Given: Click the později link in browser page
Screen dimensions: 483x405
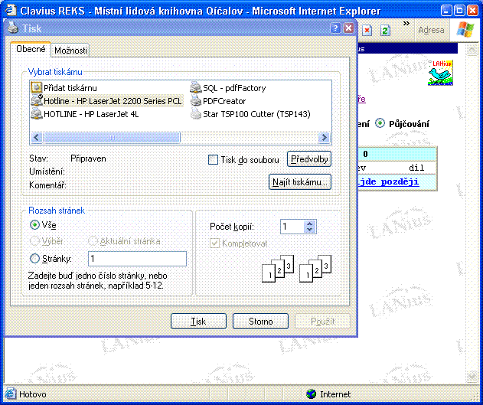Looking at the screenshot, I should point(400,181).
